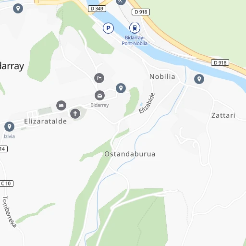Click the C 10 road label
The image size is (246, 246).
click(x=6, y=184)
